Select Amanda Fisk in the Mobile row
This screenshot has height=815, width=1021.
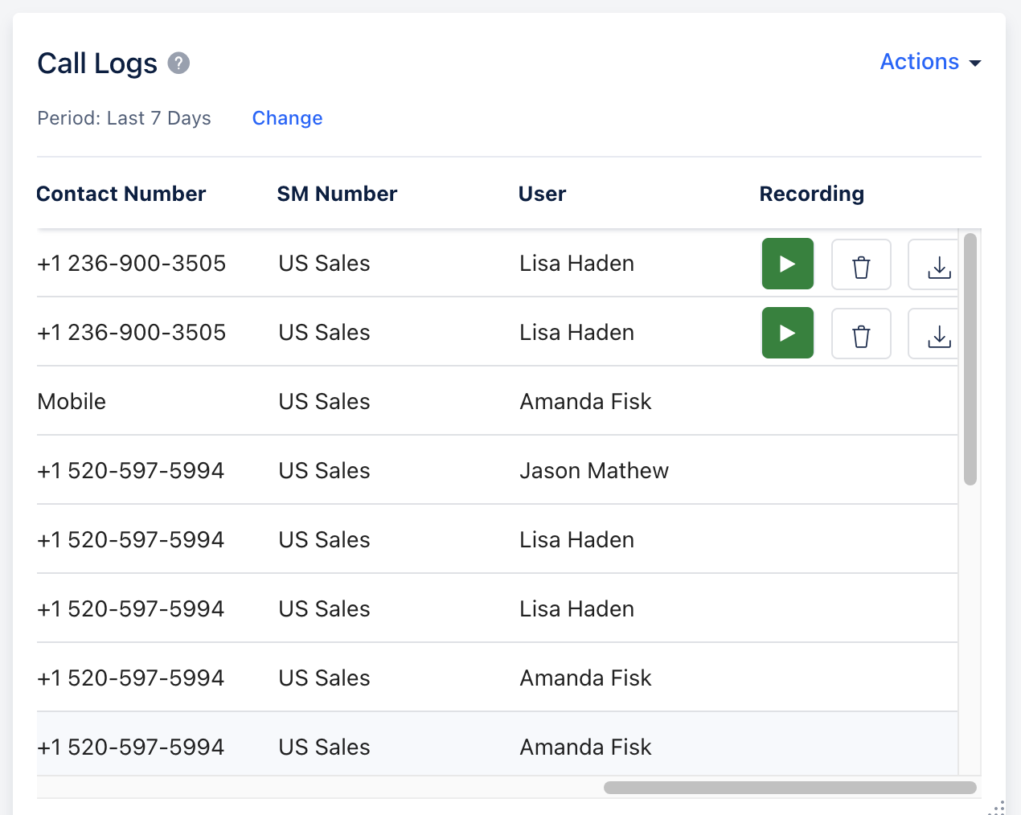[585, 401]
